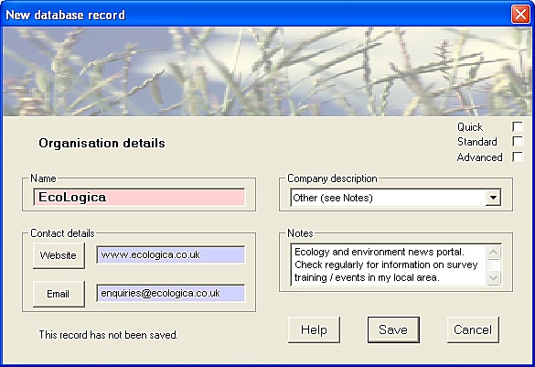Save the new database record

click(x=393, y=329)
